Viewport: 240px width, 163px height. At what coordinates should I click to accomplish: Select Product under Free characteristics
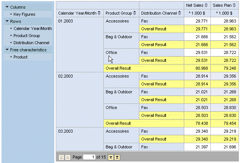tap(20, 57)
